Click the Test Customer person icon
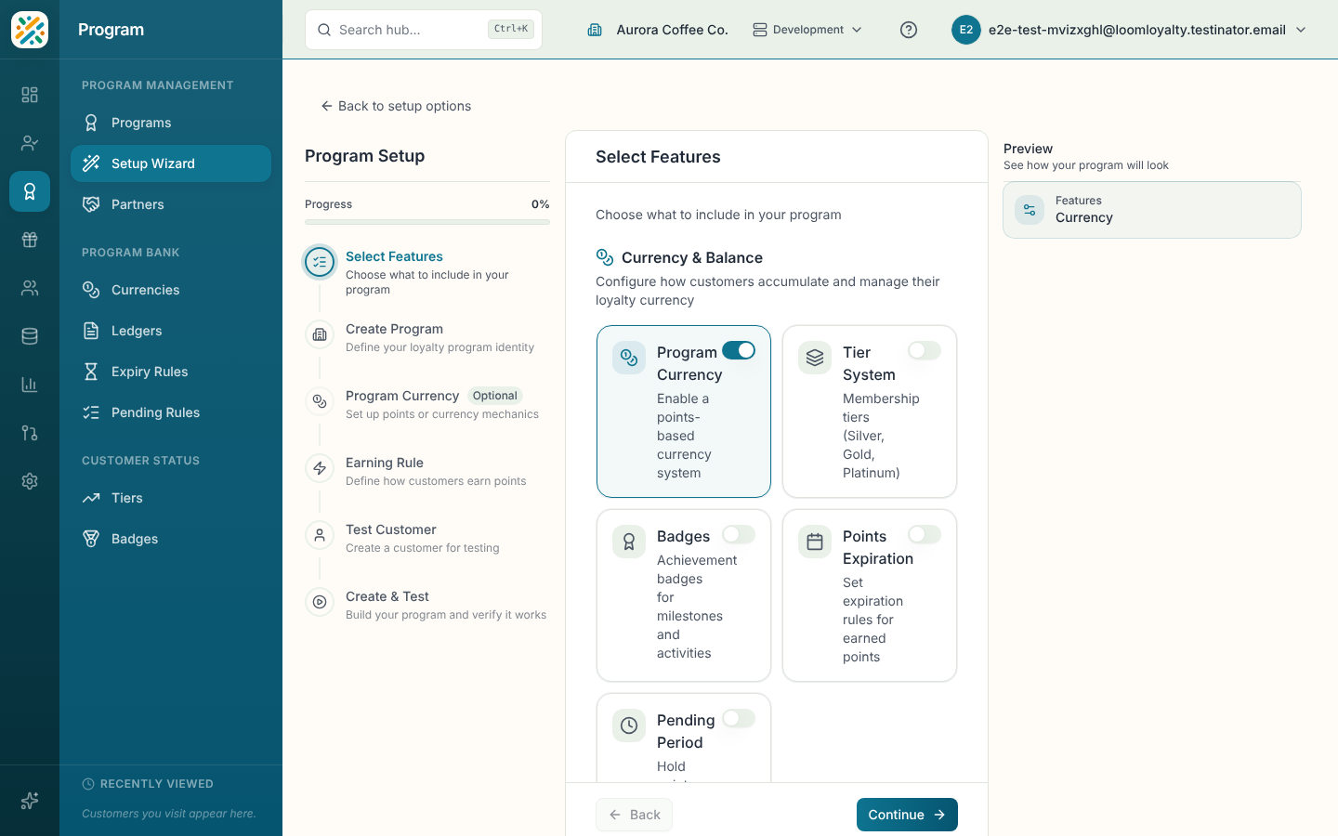 click(320, 535)
